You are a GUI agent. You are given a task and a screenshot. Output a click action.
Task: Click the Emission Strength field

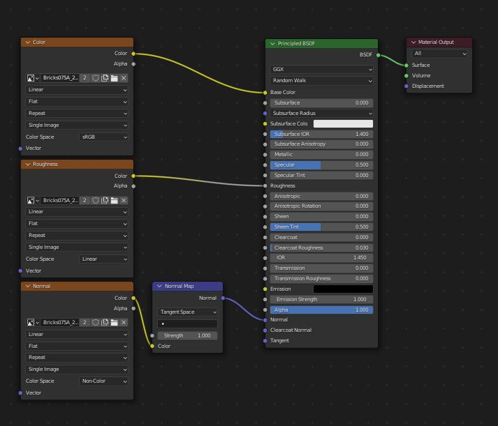click(321, 300)
